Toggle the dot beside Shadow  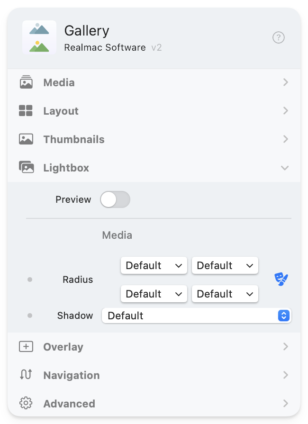[x=30, y=316]
